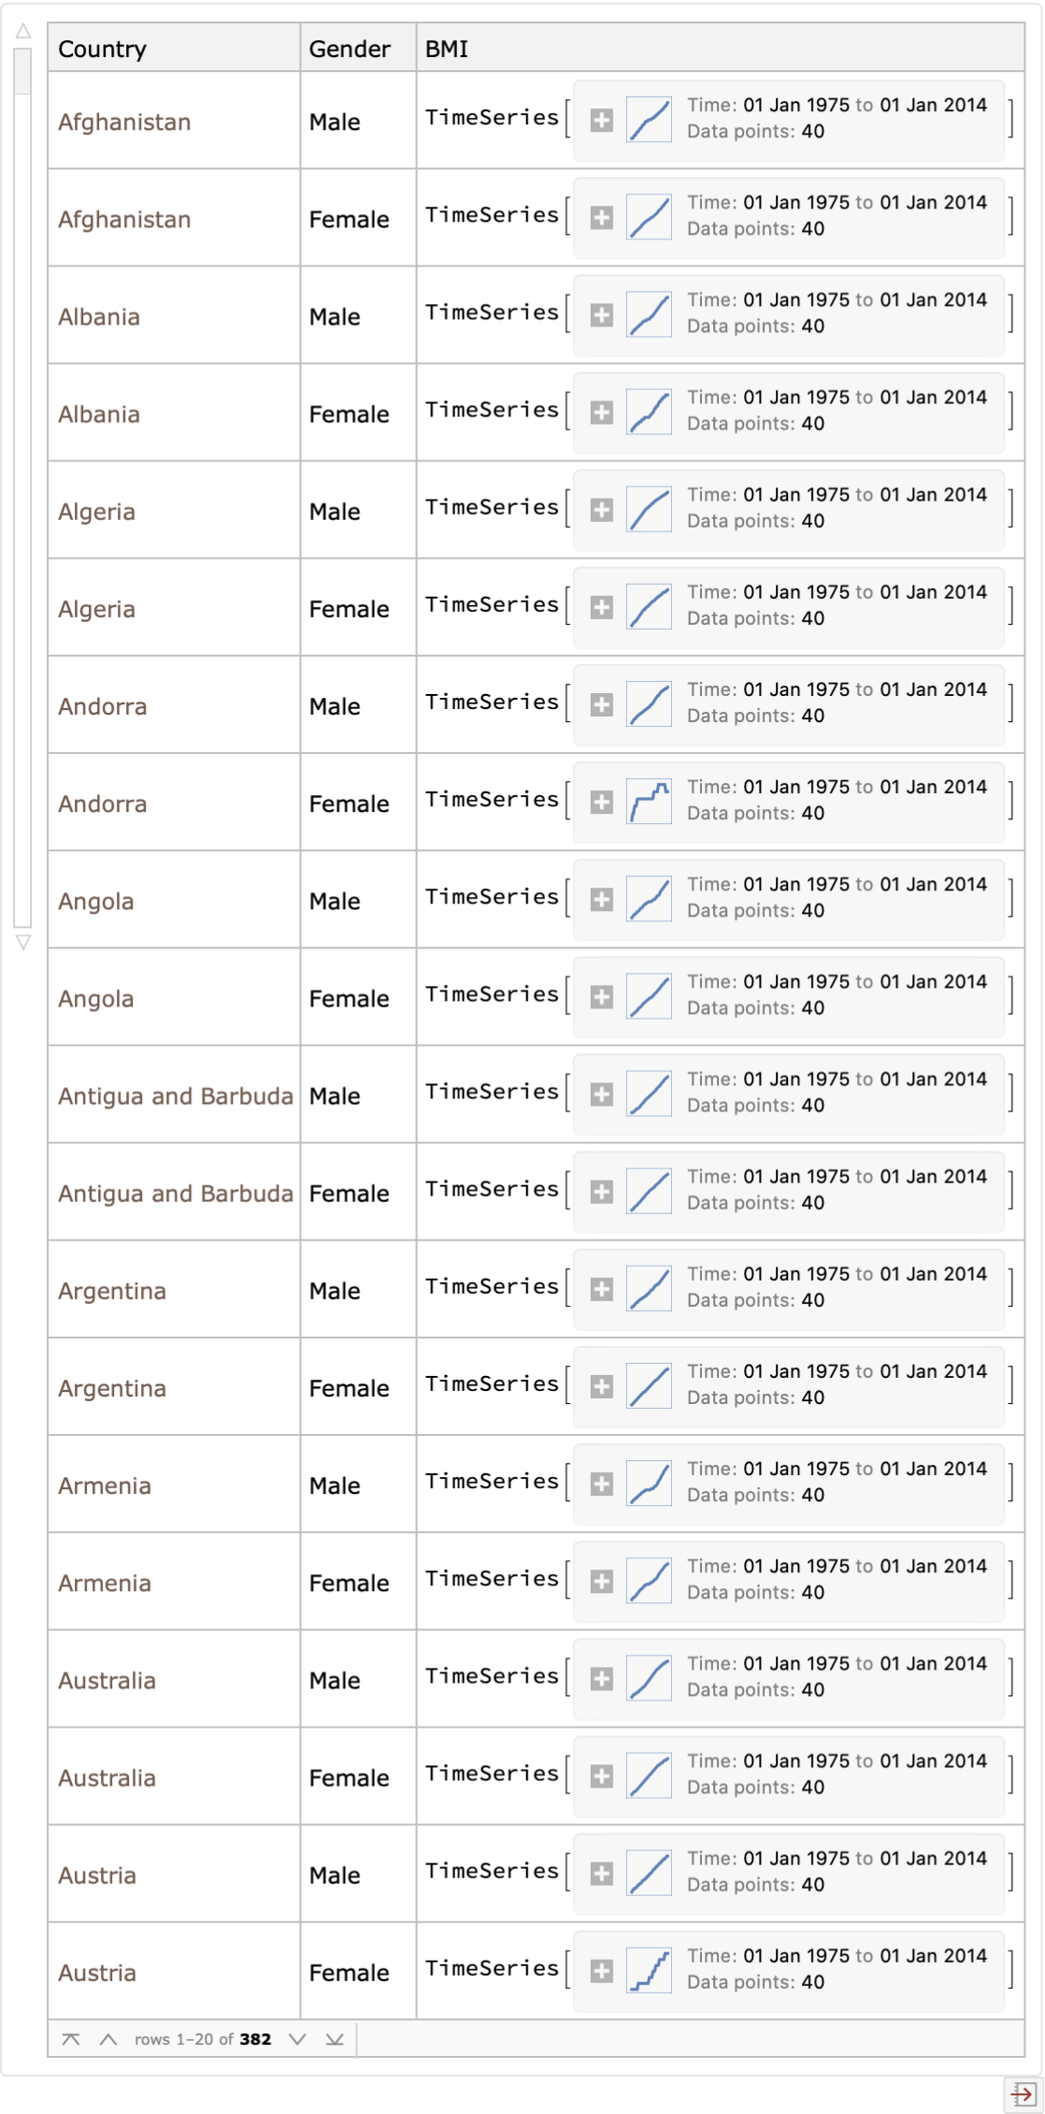Expand Albania Female TimeSeries summary box
The height and width of the screenshot is (2114, 1045).
point(602,413)
